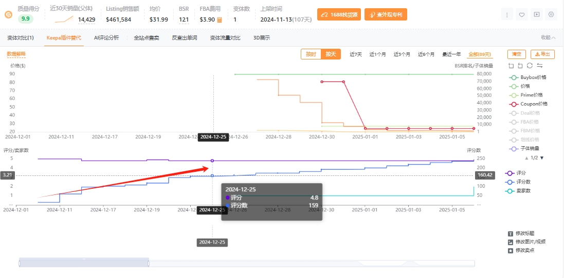Toggle the 价格 legend series
The height and width of the screenshot is (278, 564).
[519, 87]
